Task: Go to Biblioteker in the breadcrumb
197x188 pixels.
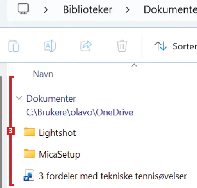Action: pos(87,10)
